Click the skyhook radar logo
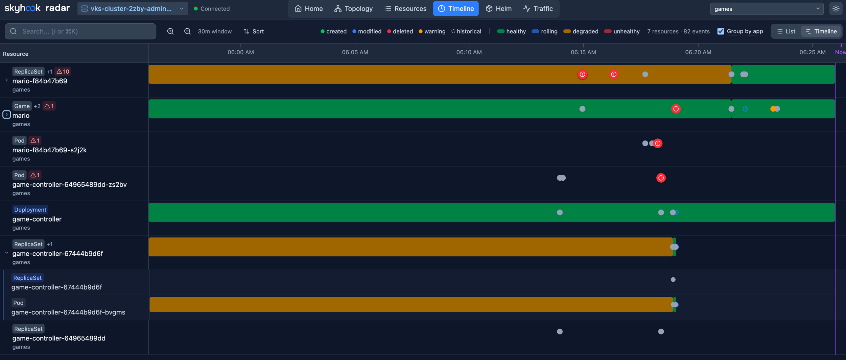Viewport: 846px width, 360px height. pos(37,8)
